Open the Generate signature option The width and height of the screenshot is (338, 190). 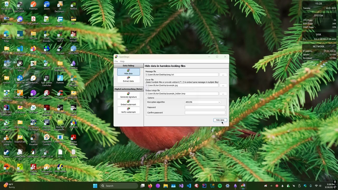click(x=128, y=95)
